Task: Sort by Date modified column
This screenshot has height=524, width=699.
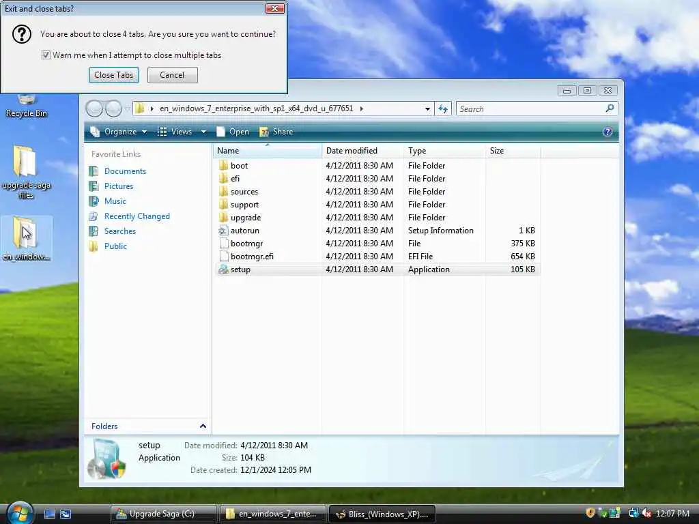Action: (363, 151)
